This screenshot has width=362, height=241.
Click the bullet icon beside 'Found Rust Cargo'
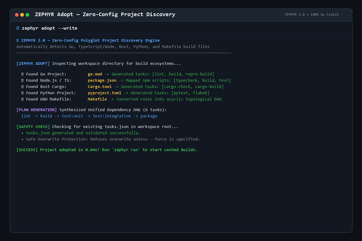tap(22, 87)
